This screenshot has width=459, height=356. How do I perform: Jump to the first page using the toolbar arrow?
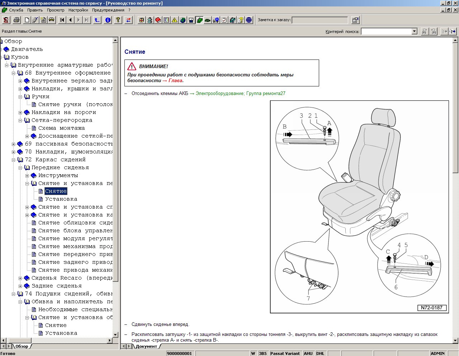(62, 20)
